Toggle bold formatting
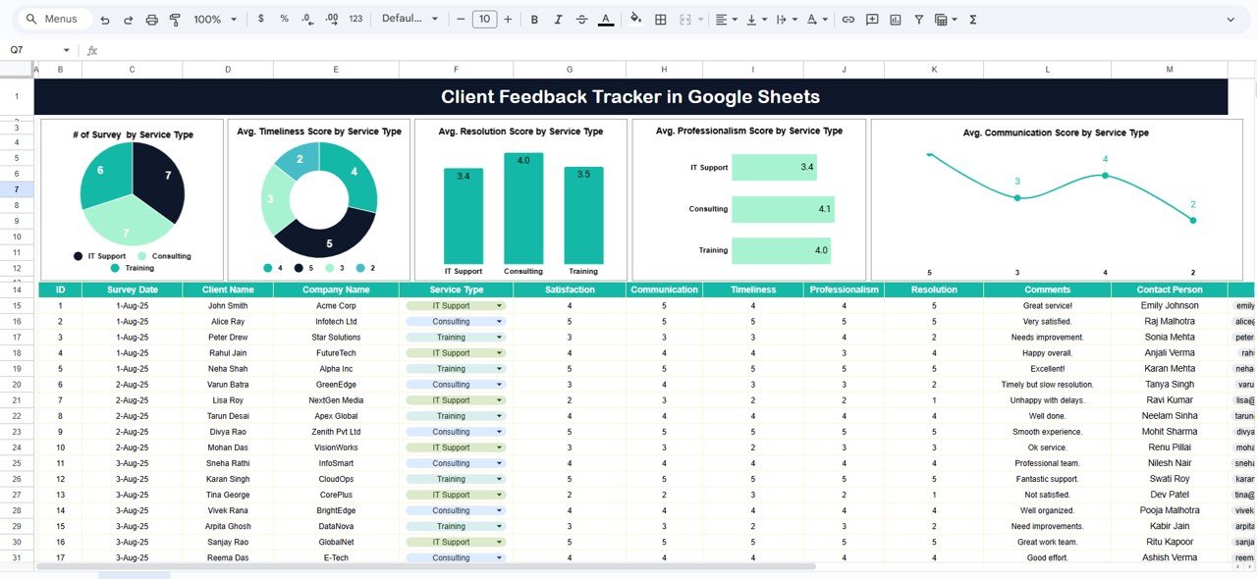The width and height of the screenshot is (1257, 579). [x=534, y=19]
